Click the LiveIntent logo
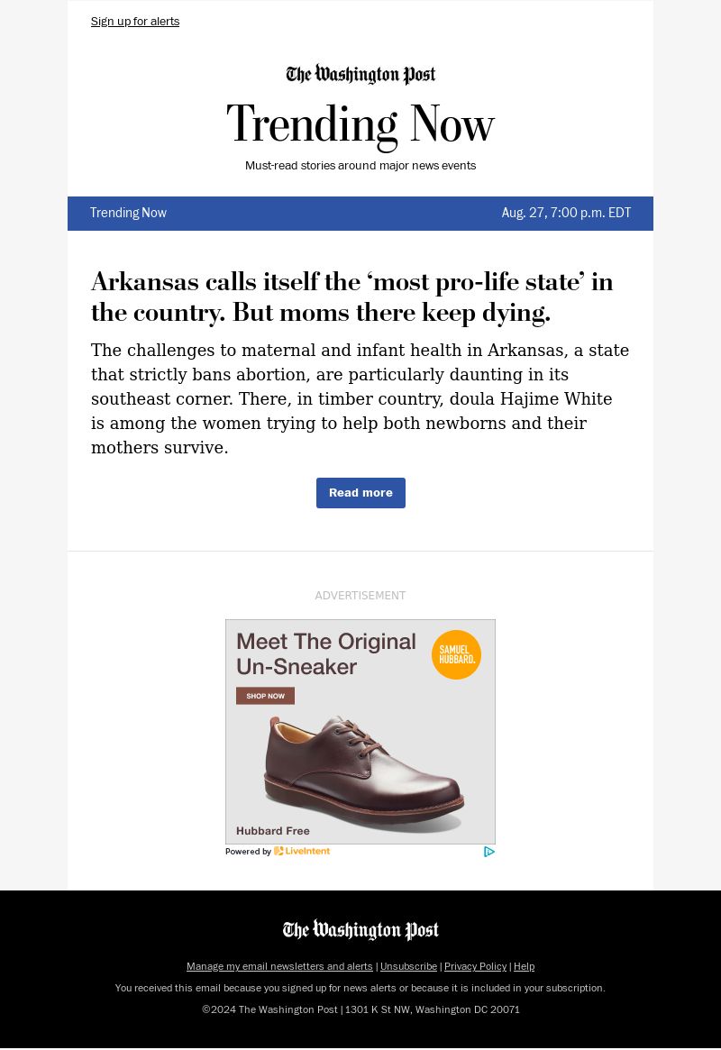This screenshot has height=1050, width=721. pyautogui.click(x=302, y=852)
